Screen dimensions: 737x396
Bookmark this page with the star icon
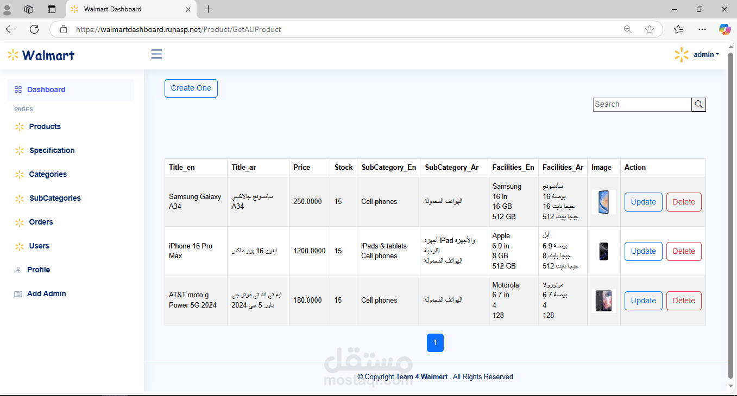pos(650,29)
